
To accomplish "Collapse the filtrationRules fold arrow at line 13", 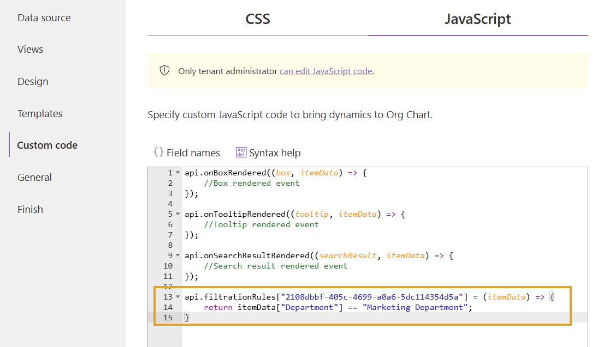I will (177, 297).
